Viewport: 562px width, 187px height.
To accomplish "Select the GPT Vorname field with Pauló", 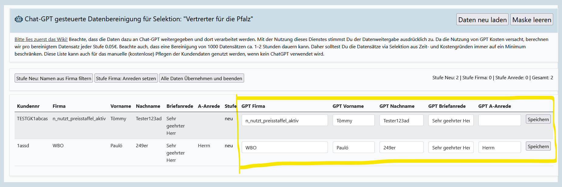I will coord(353,148).
